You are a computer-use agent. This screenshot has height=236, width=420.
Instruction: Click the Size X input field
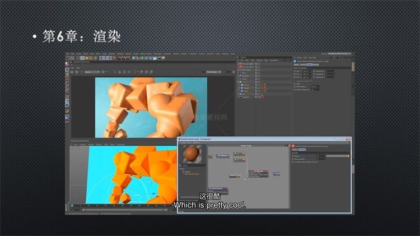coord(307,71)
